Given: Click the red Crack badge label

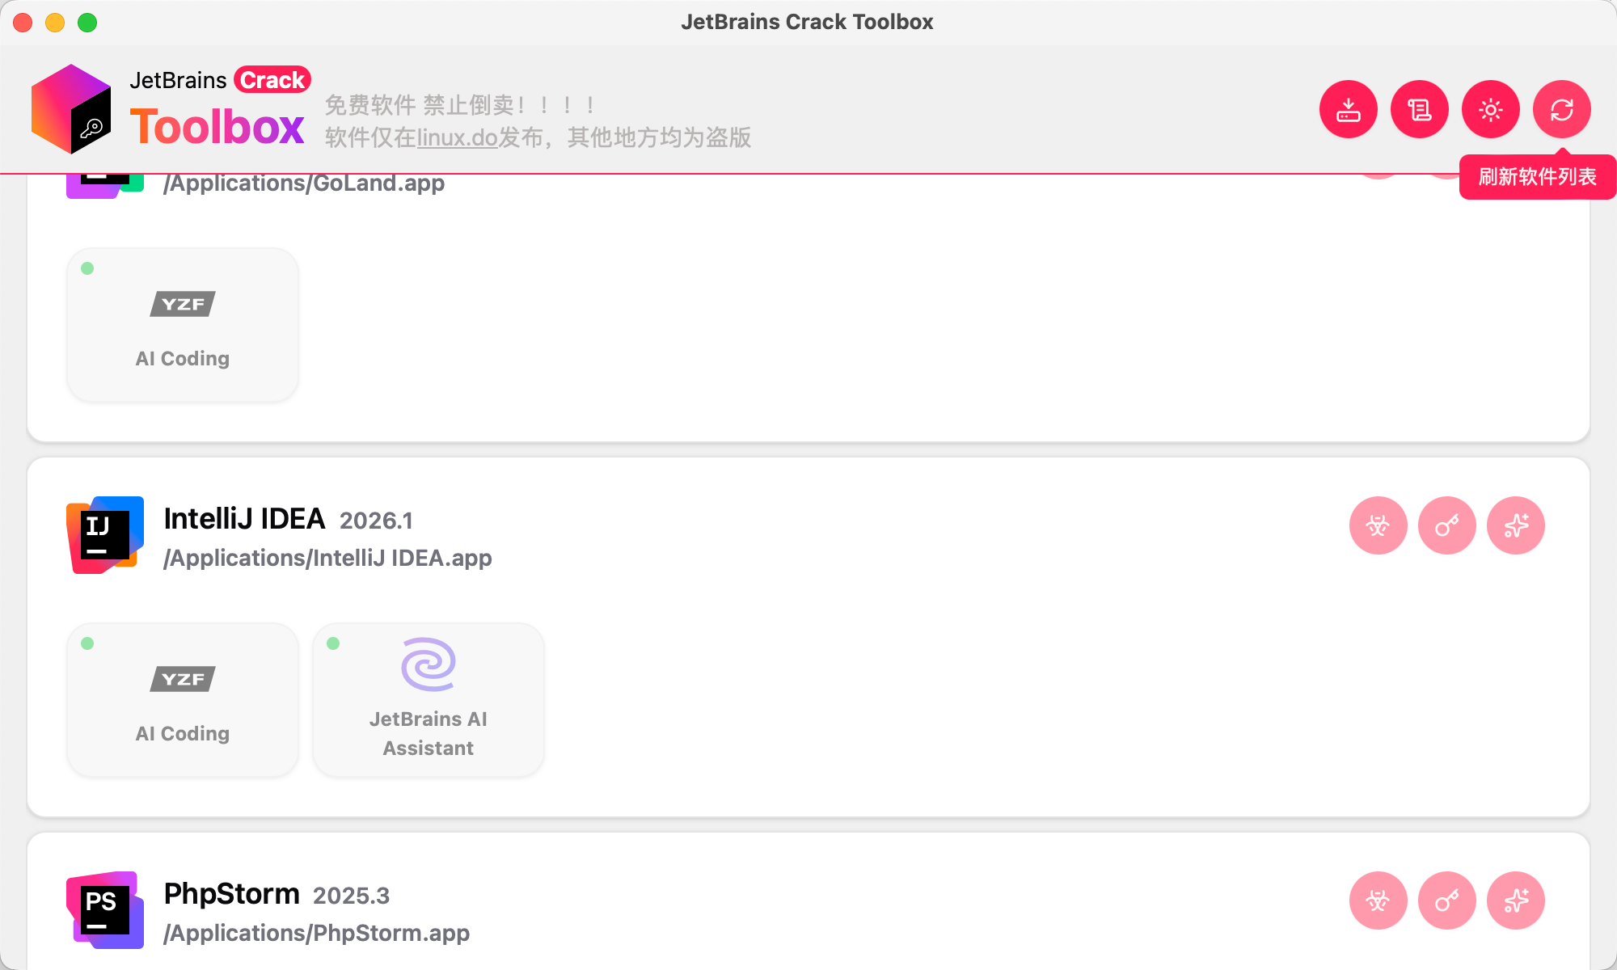Looking at the screenshot, I should [272, 80].
